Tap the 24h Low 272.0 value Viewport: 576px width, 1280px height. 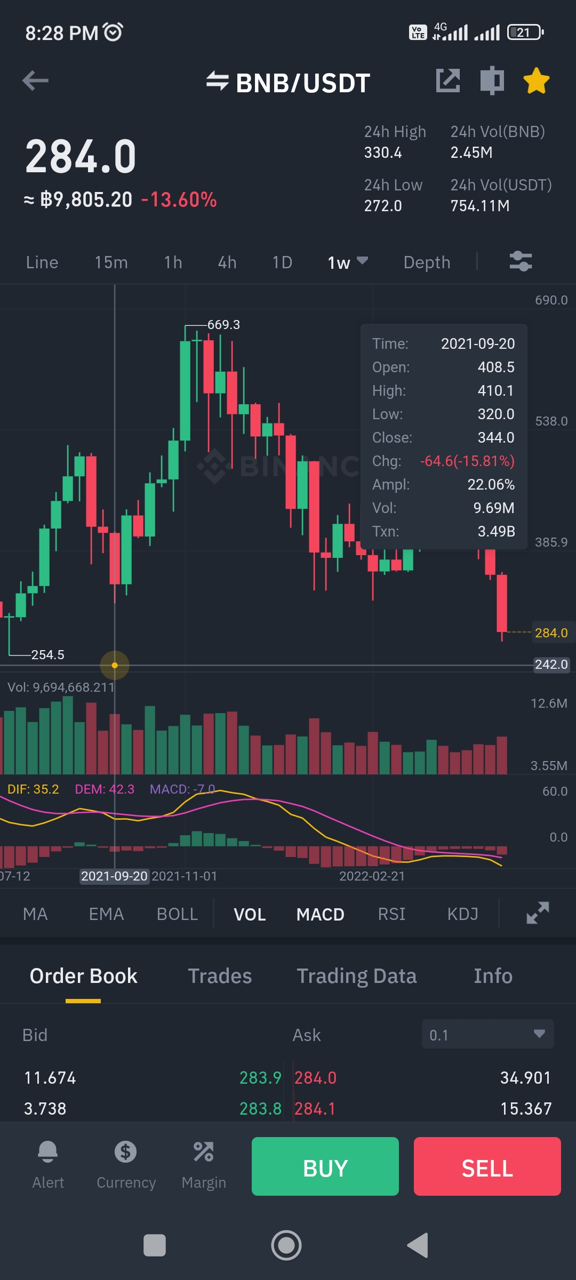click(x=383, y=206)
